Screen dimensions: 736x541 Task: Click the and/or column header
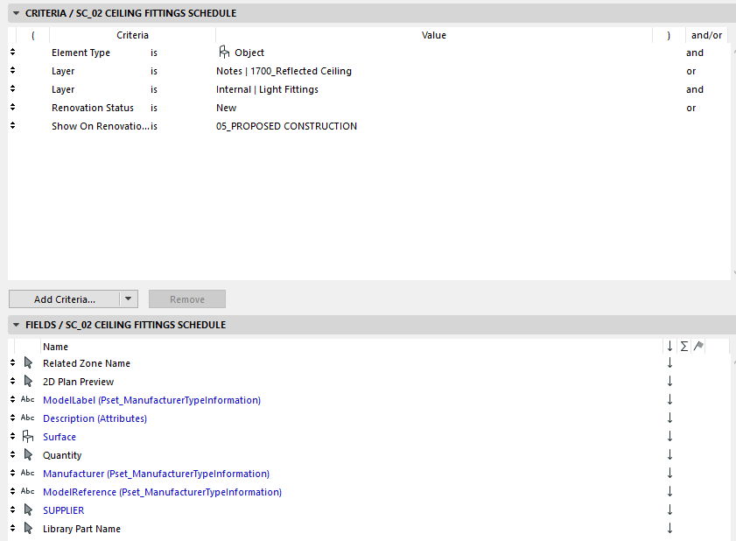tap(706, 35)
